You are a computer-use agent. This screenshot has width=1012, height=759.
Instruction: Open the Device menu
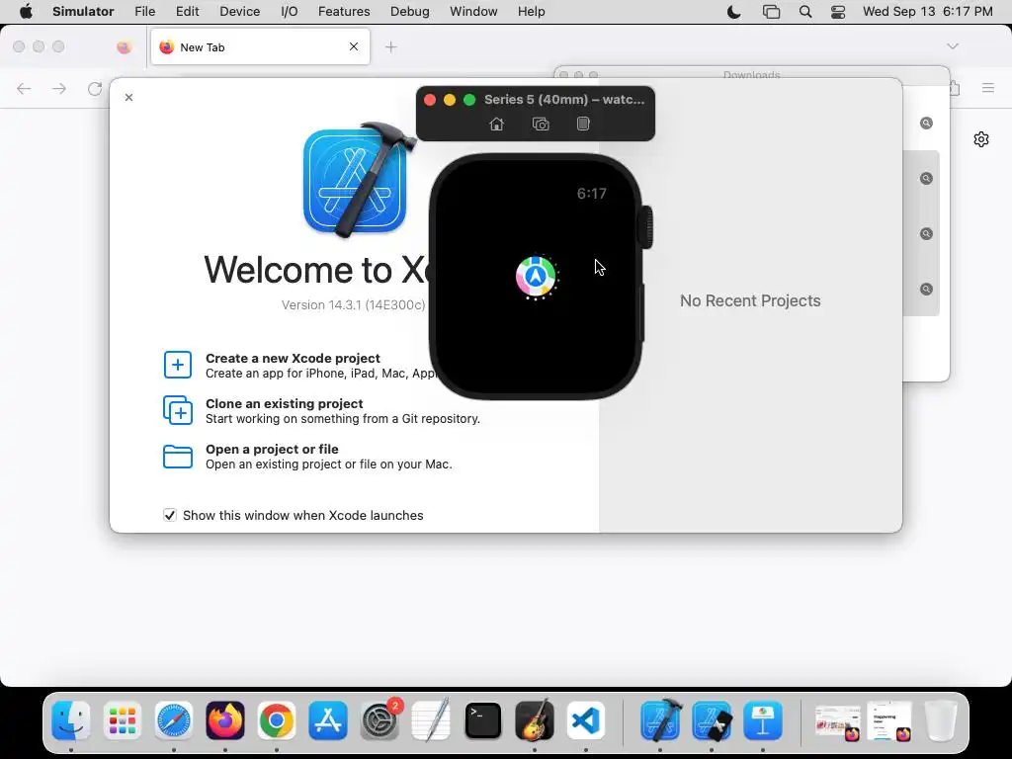click(x=239, y=12)
